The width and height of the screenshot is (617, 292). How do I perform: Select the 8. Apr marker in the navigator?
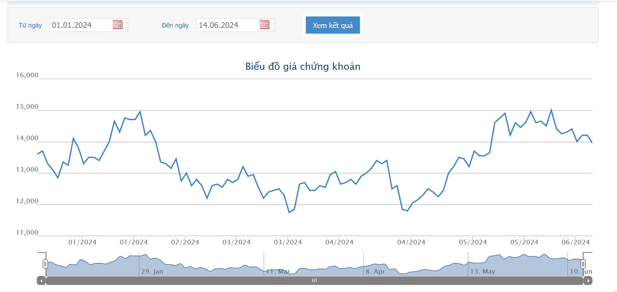pos(375,272)
